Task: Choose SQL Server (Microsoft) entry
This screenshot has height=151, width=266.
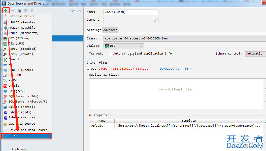Action: (27, 102)
